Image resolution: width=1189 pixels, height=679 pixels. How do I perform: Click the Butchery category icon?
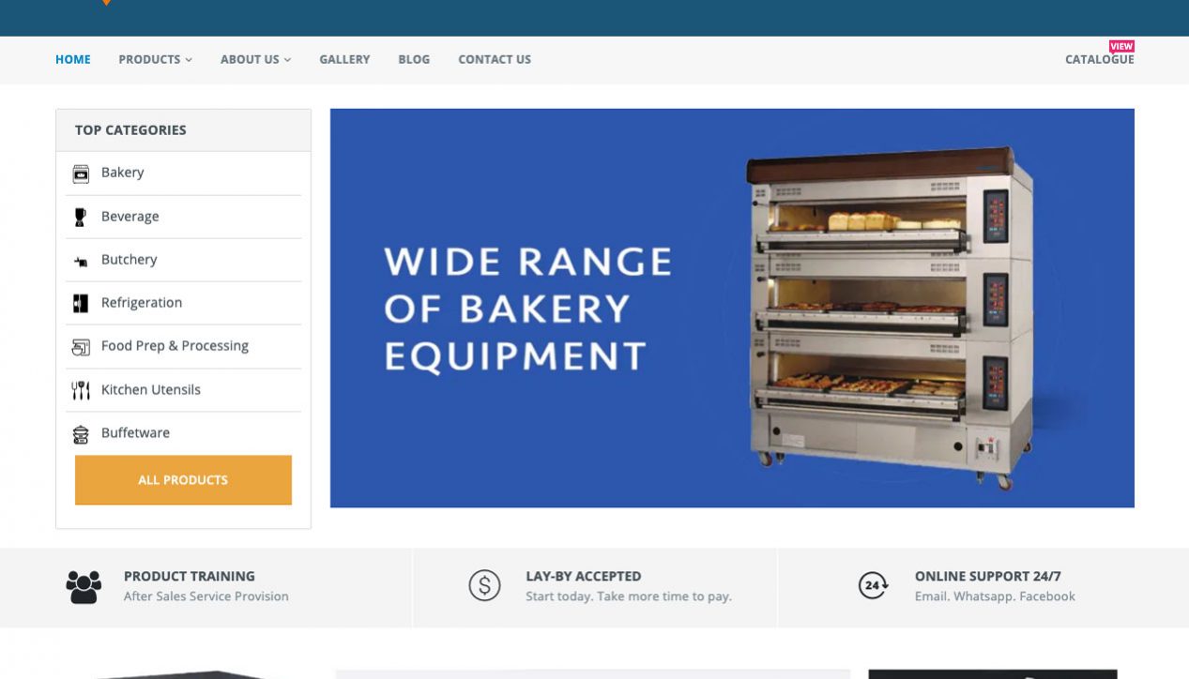tap(81, 261)
